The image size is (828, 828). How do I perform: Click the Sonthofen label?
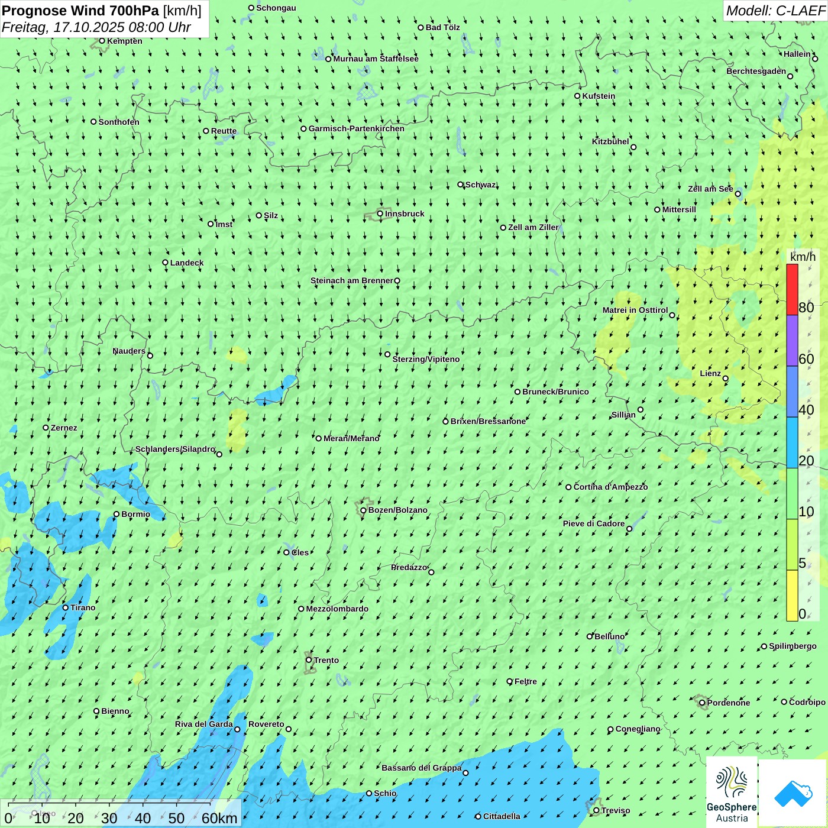point(119,122)
